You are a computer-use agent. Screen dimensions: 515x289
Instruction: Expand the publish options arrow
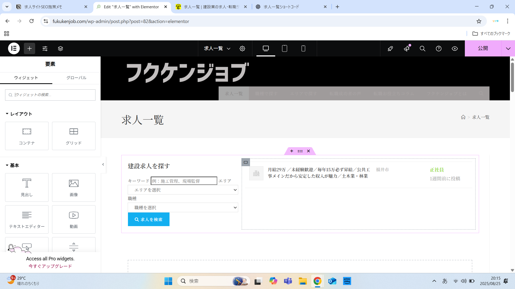pos(508,48)
